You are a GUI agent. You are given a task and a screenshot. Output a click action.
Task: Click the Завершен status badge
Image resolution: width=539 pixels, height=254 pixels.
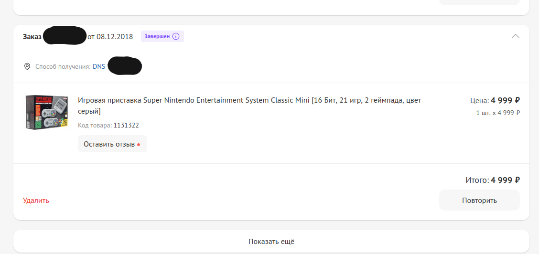162,36
